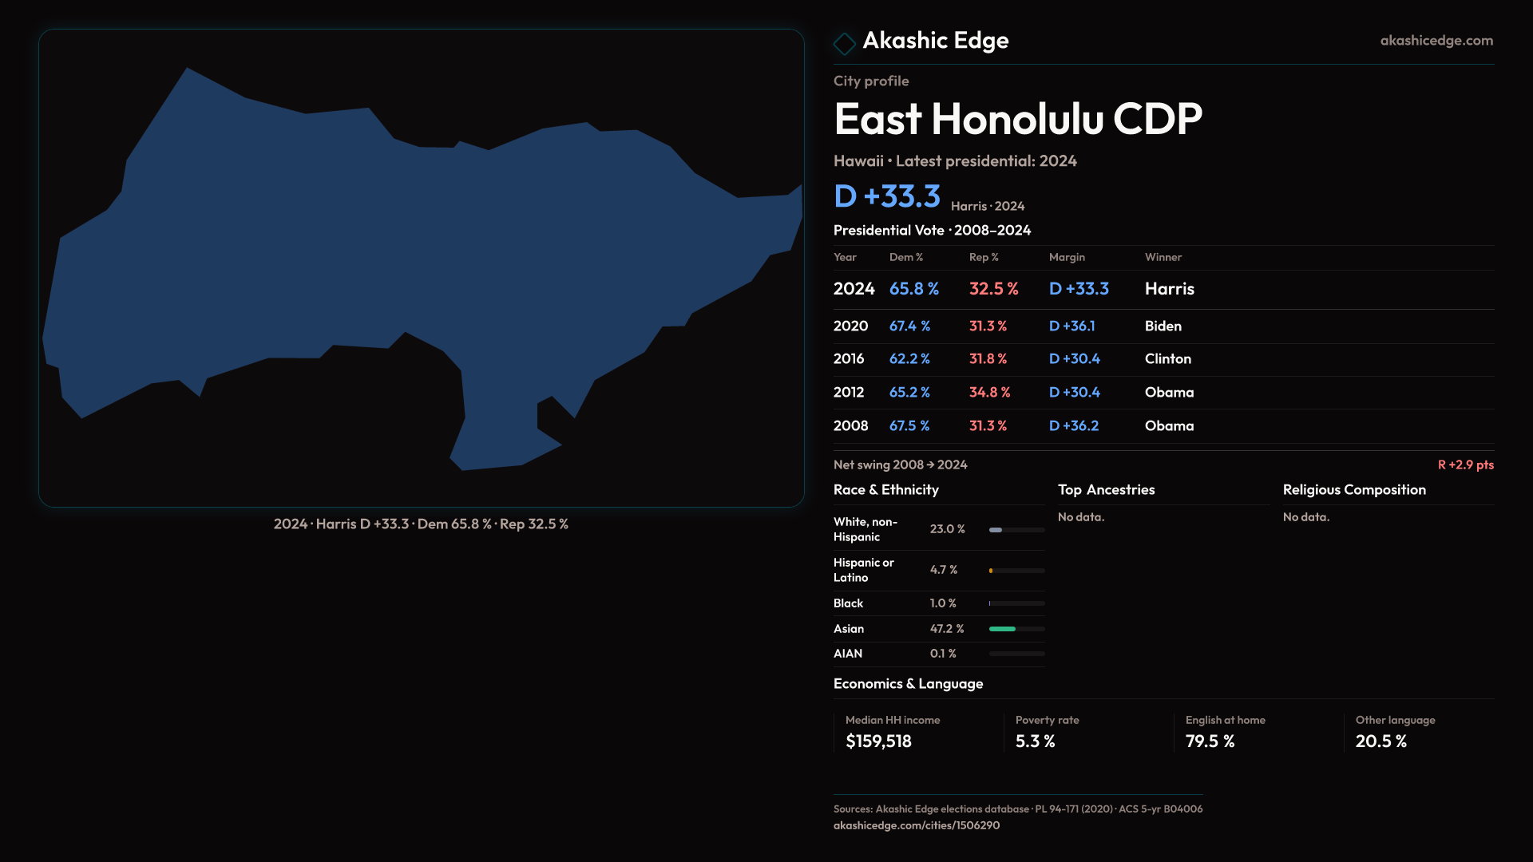
Task: Click the Hispanic or Latino orange bar
Action: point(991,571)
